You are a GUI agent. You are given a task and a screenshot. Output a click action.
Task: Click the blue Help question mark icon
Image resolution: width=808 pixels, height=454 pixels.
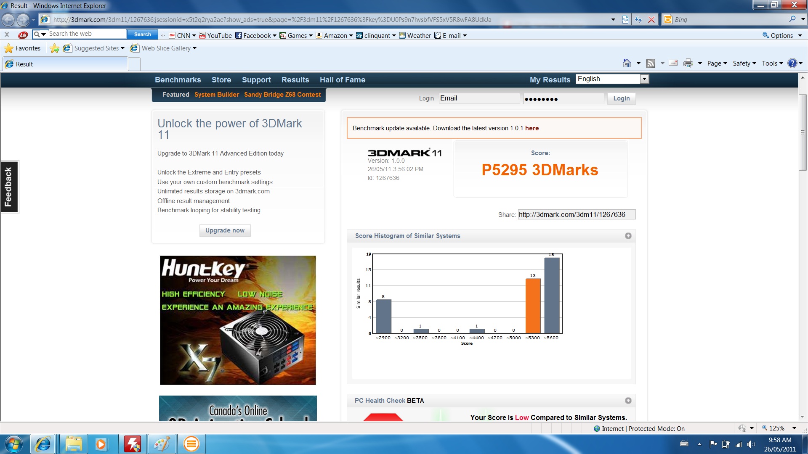pyautogui.click(x=792, y=63)
